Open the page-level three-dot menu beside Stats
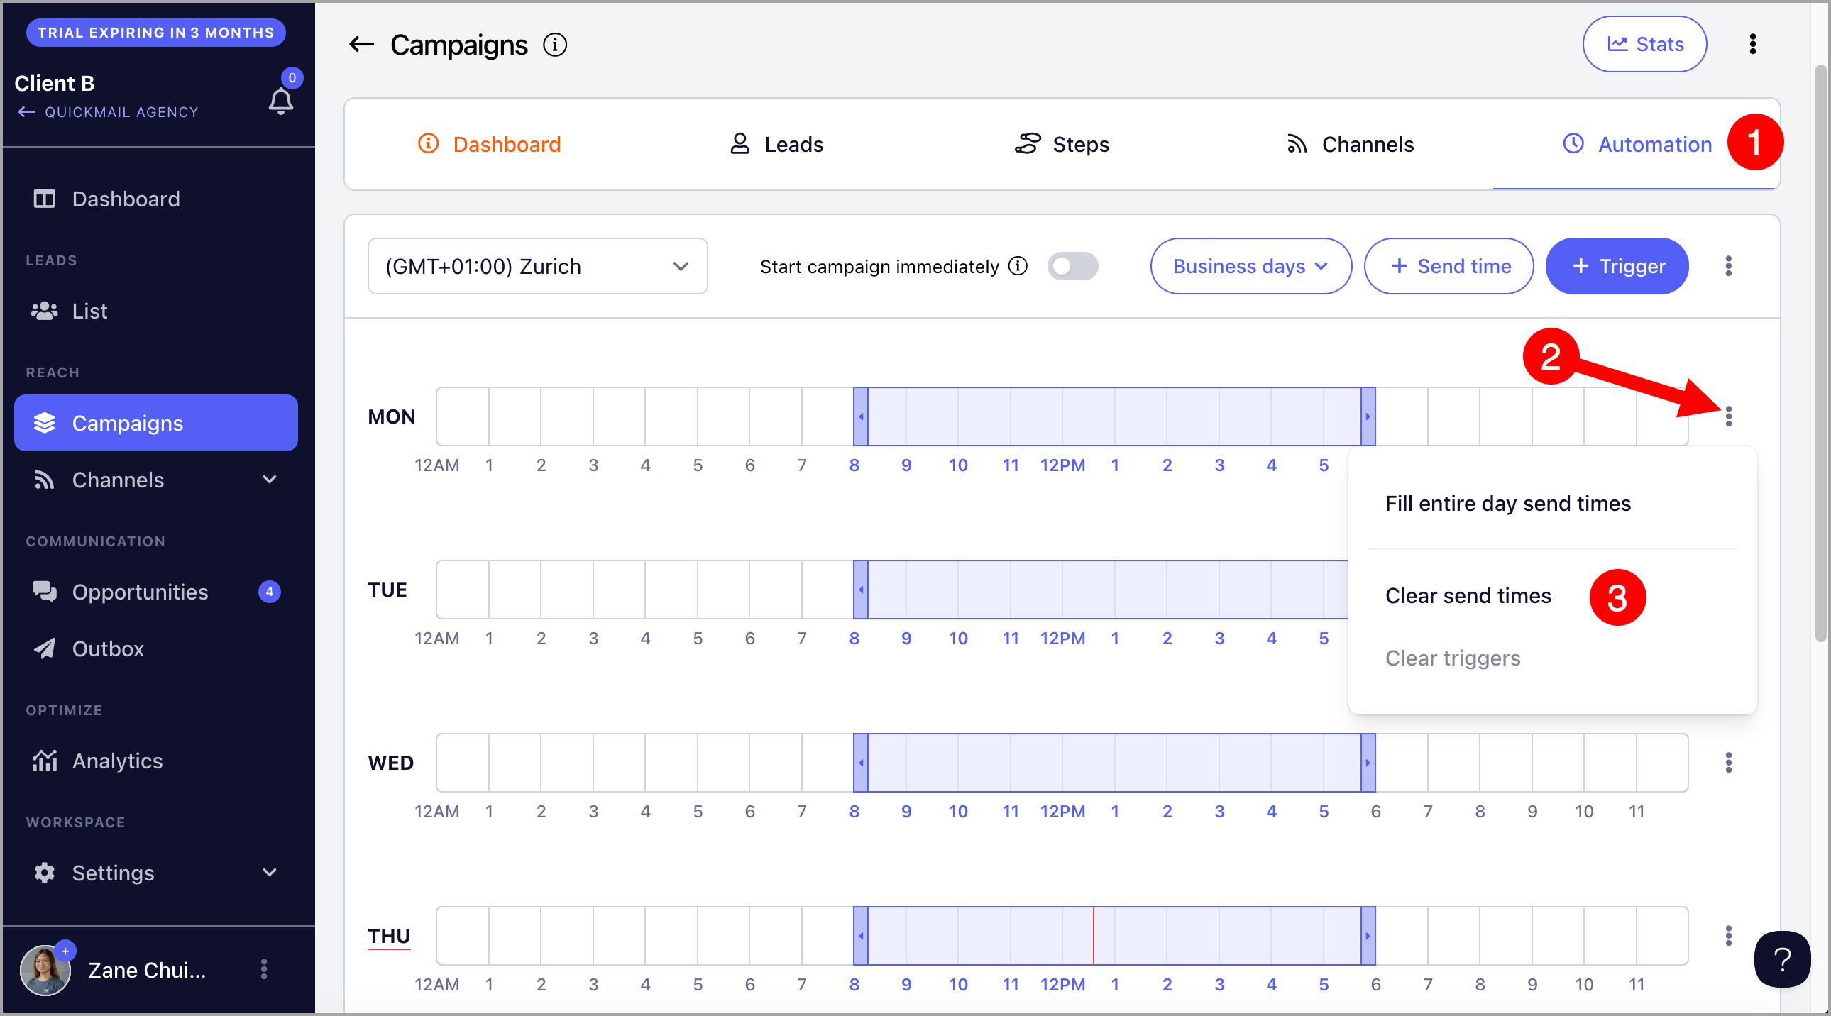 pyautogui.click(x=1753, y=44)
